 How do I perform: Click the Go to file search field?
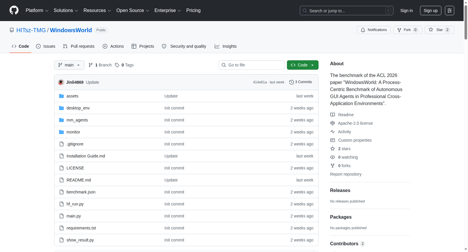click(x=252, y=65)
